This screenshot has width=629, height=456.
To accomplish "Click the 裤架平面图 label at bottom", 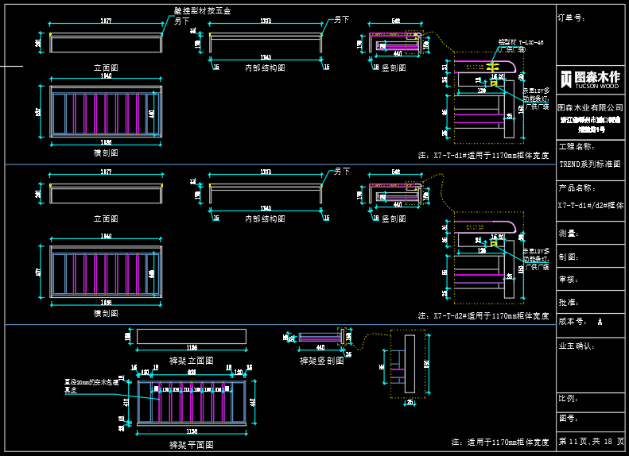I will point(191,445).
